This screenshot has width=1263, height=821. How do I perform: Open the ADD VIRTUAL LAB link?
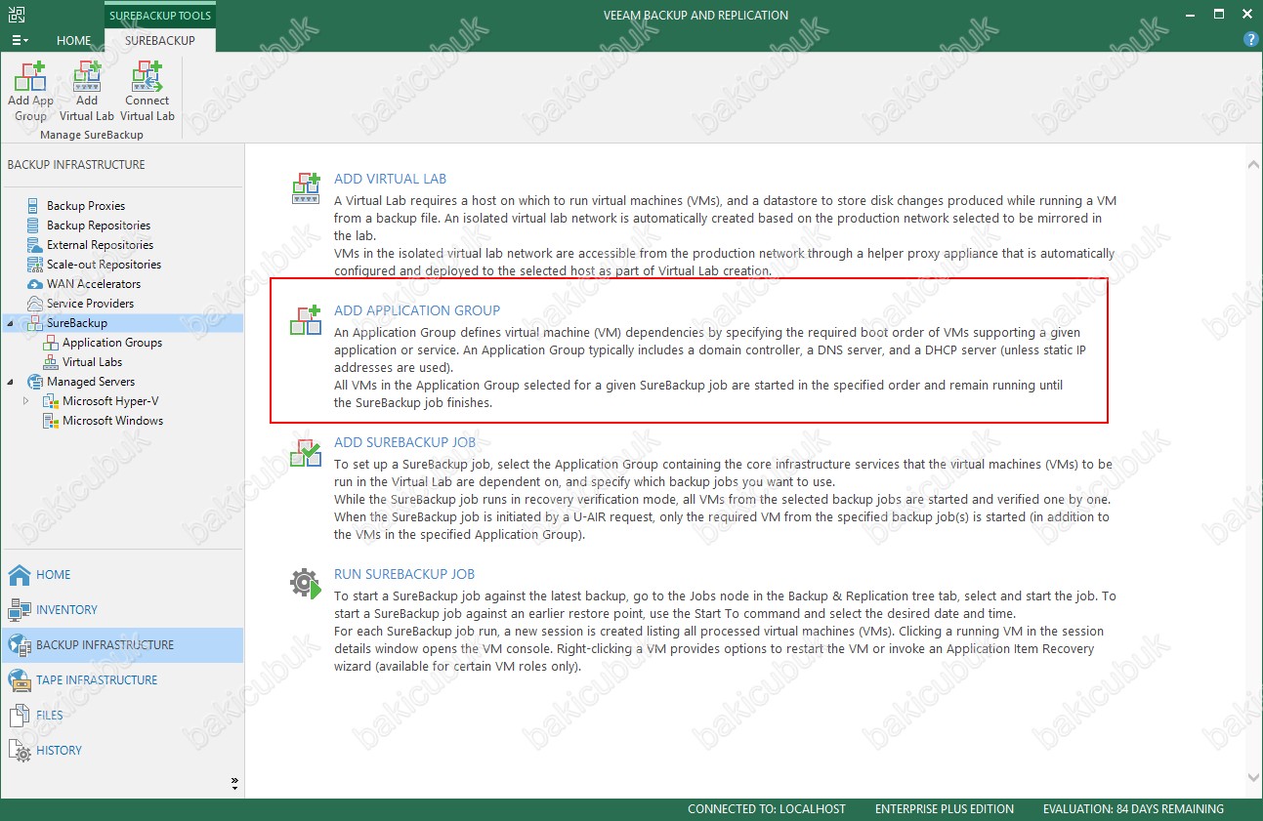point(390,179)
